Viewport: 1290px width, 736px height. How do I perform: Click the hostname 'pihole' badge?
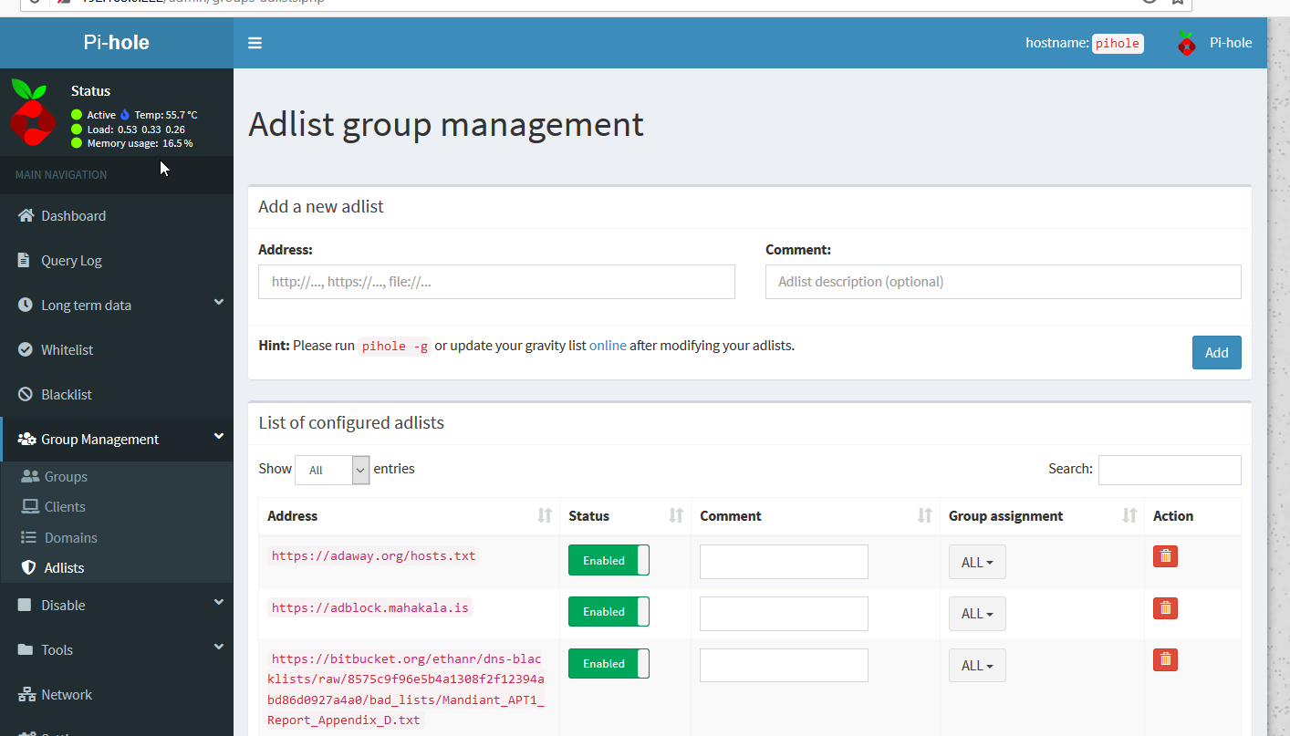pos(1118,43)
